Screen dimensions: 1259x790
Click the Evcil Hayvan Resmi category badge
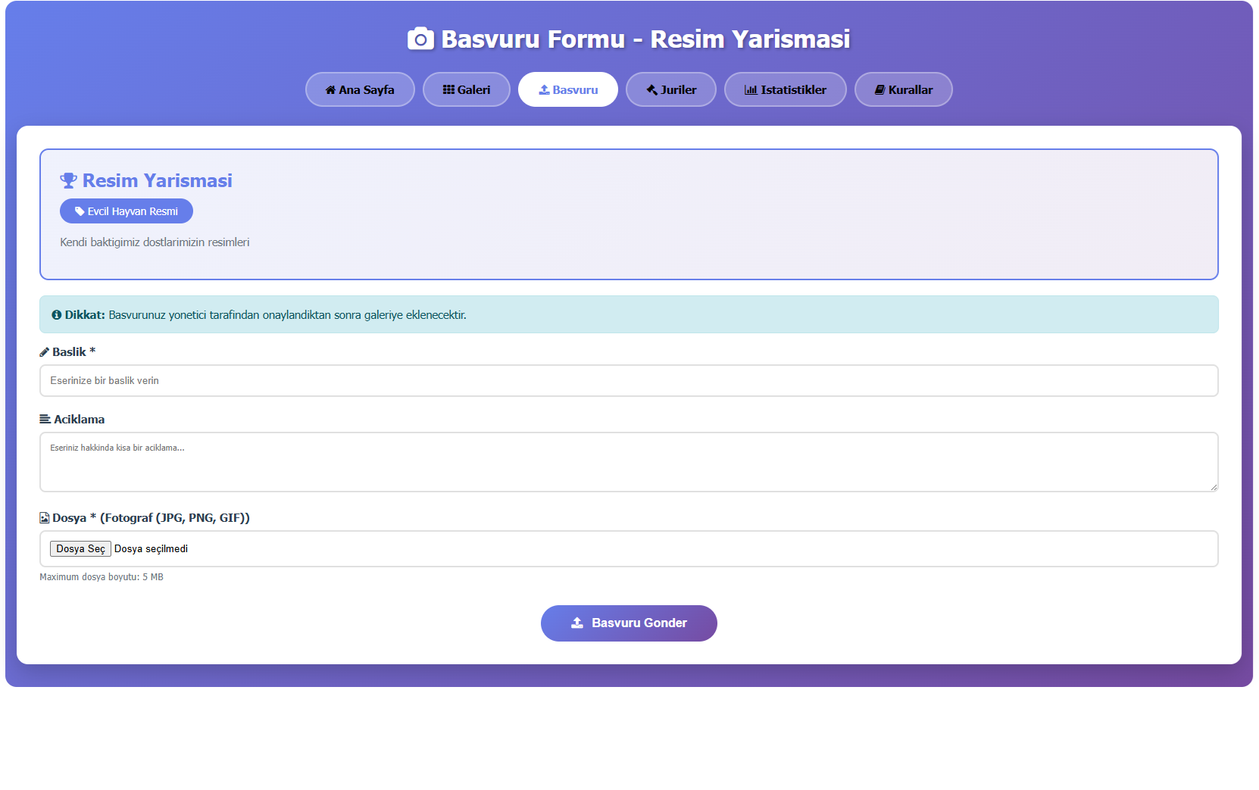(x=127, y=211)
